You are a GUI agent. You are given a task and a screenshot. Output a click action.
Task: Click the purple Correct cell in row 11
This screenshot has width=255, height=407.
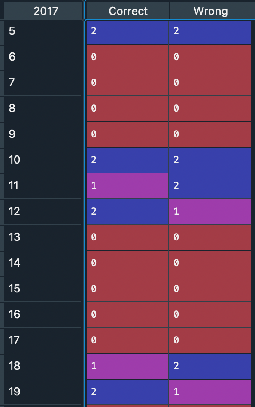[127, 186]
